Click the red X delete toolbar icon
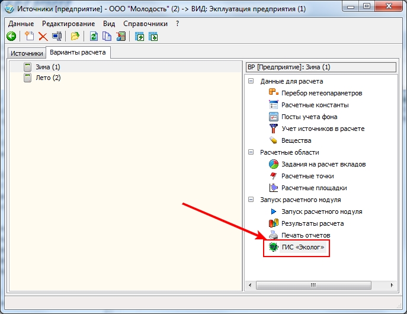407x314 pixels. point(43,37)
